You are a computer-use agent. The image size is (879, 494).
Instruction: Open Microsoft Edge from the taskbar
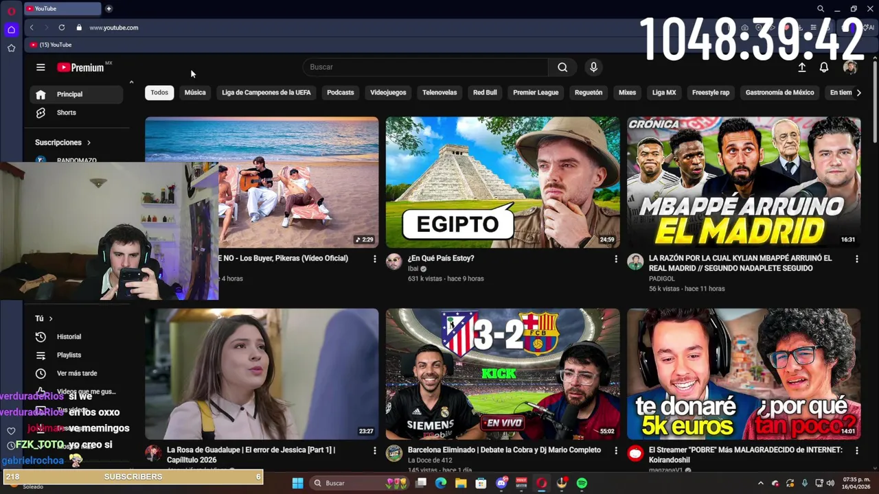tap(440, 483)
